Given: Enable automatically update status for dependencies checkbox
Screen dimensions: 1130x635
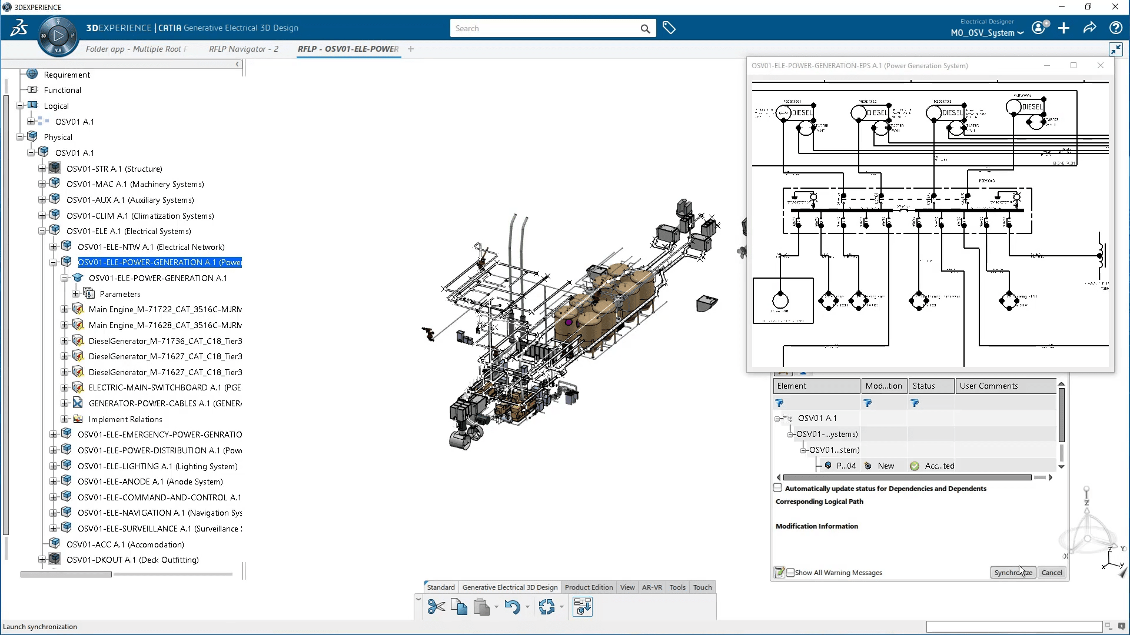Looking at the screenshot, I should pyautogui.click(x=777, y=488).
